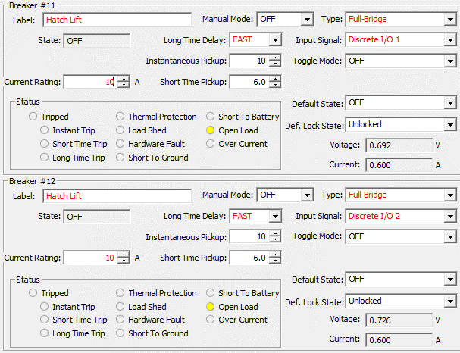Increase Breaker #11 Short Time Pickup
460x353 pixels.
(274, 78)
